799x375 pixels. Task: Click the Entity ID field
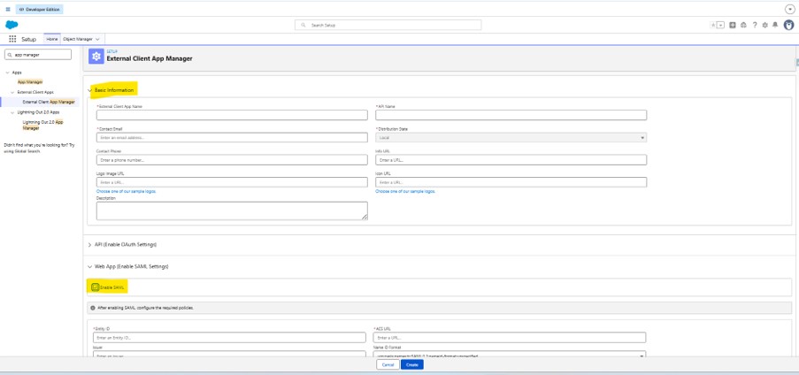tap(229, 337)
